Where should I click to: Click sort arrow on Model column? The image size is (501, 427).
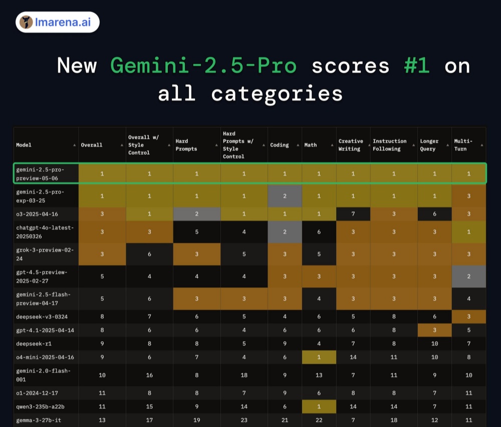(74, 145)
